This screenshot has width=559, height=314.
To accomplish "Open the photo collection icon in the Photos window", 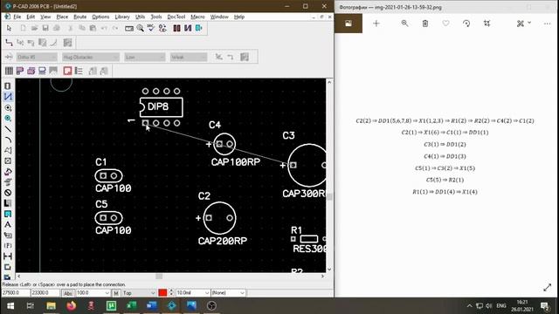I will pyautogui.click(x=349, y=24).
